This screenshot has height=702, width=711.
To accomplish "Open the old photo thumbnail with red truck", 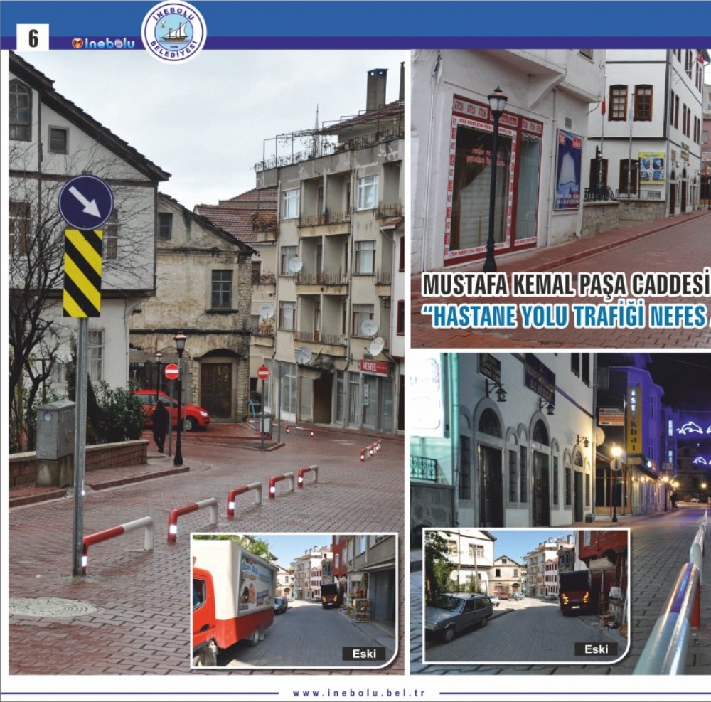I will point(293,600).
